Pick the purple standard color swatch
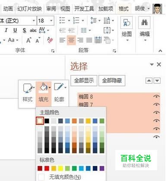Image resolution: width=168 pixels, height=181 pixels. pos(102,168)
